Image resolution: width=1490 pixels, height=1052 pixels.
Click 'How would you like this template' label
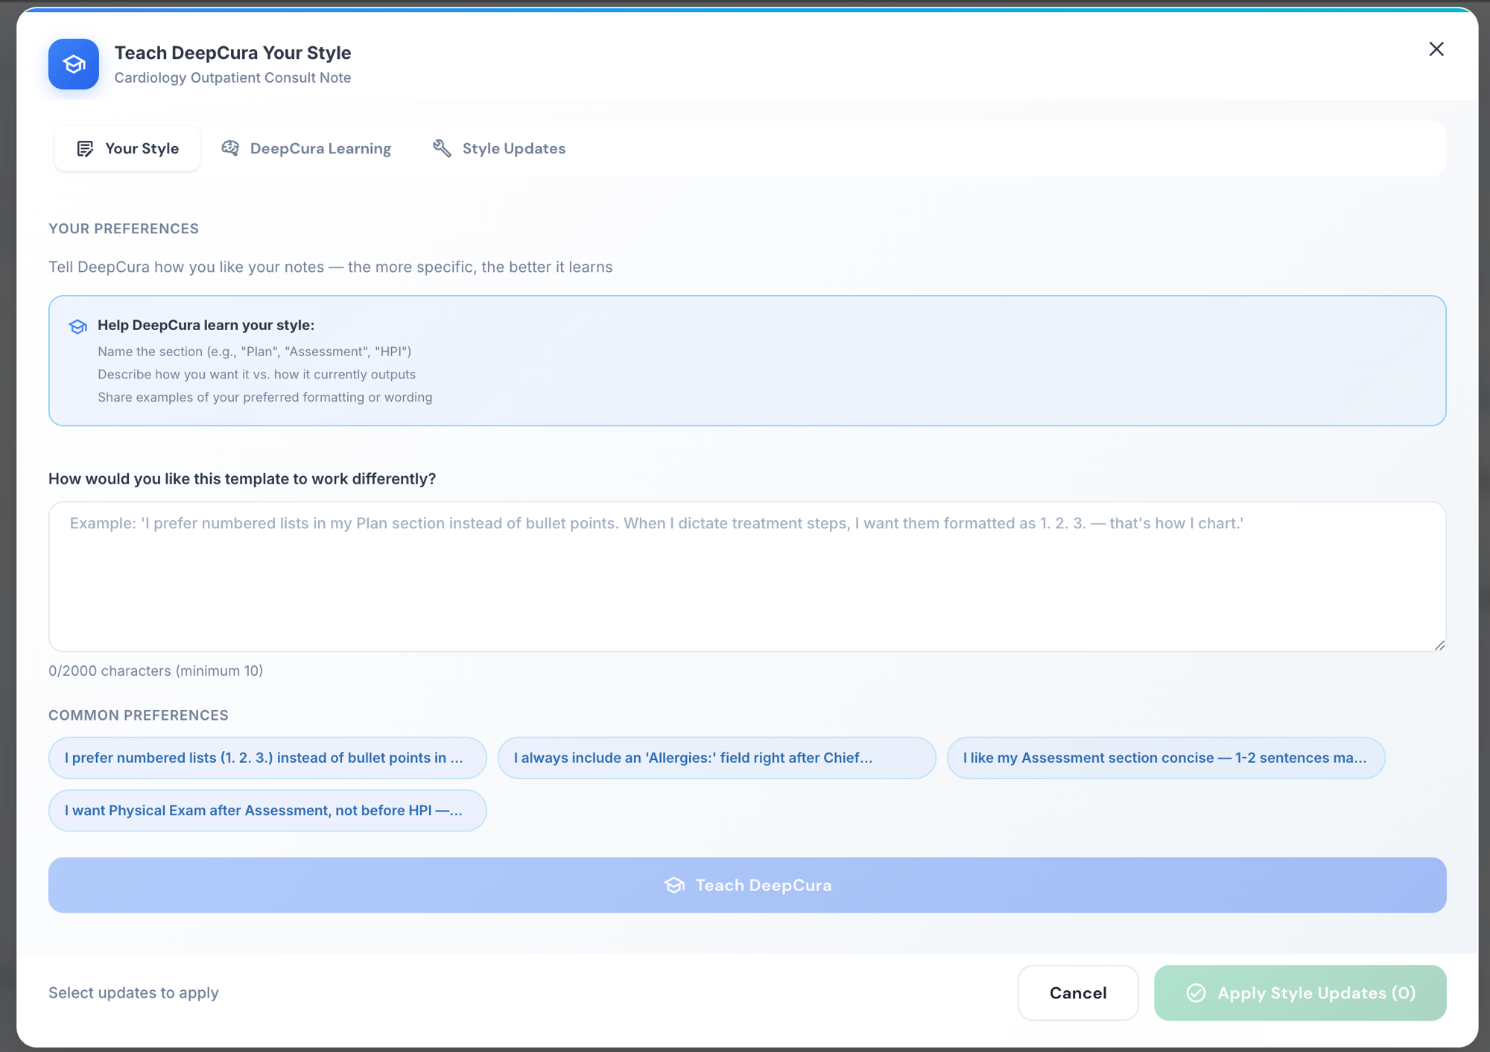[242, 478]
